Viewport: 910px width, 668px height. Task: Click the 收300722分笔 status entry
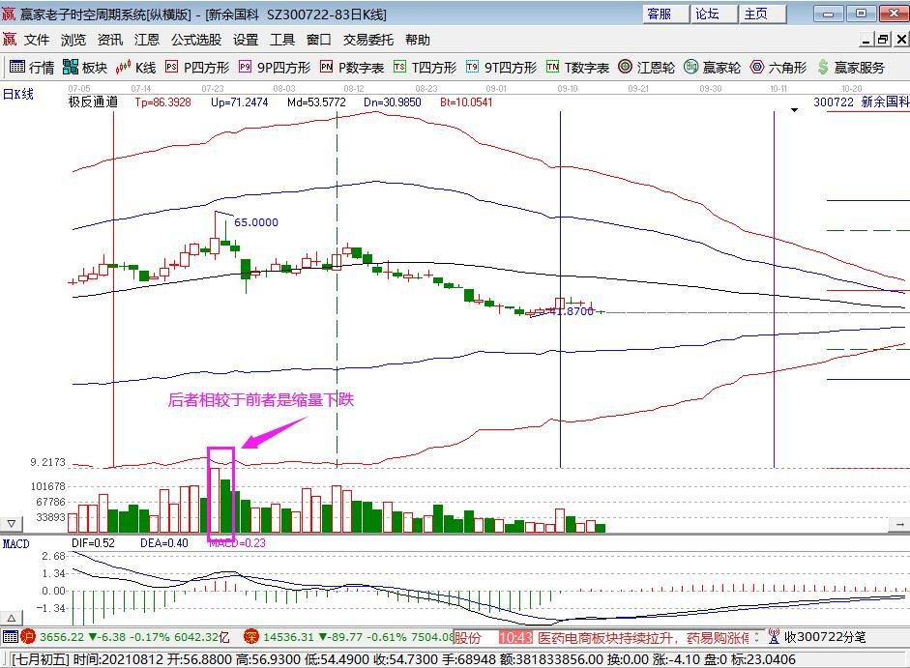[x=825, y=637]
